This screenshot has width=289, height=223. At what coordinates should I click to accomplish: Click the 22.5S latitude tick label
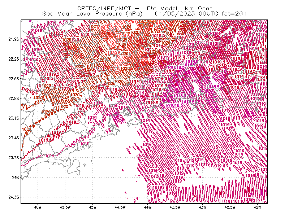click(14, 79)
